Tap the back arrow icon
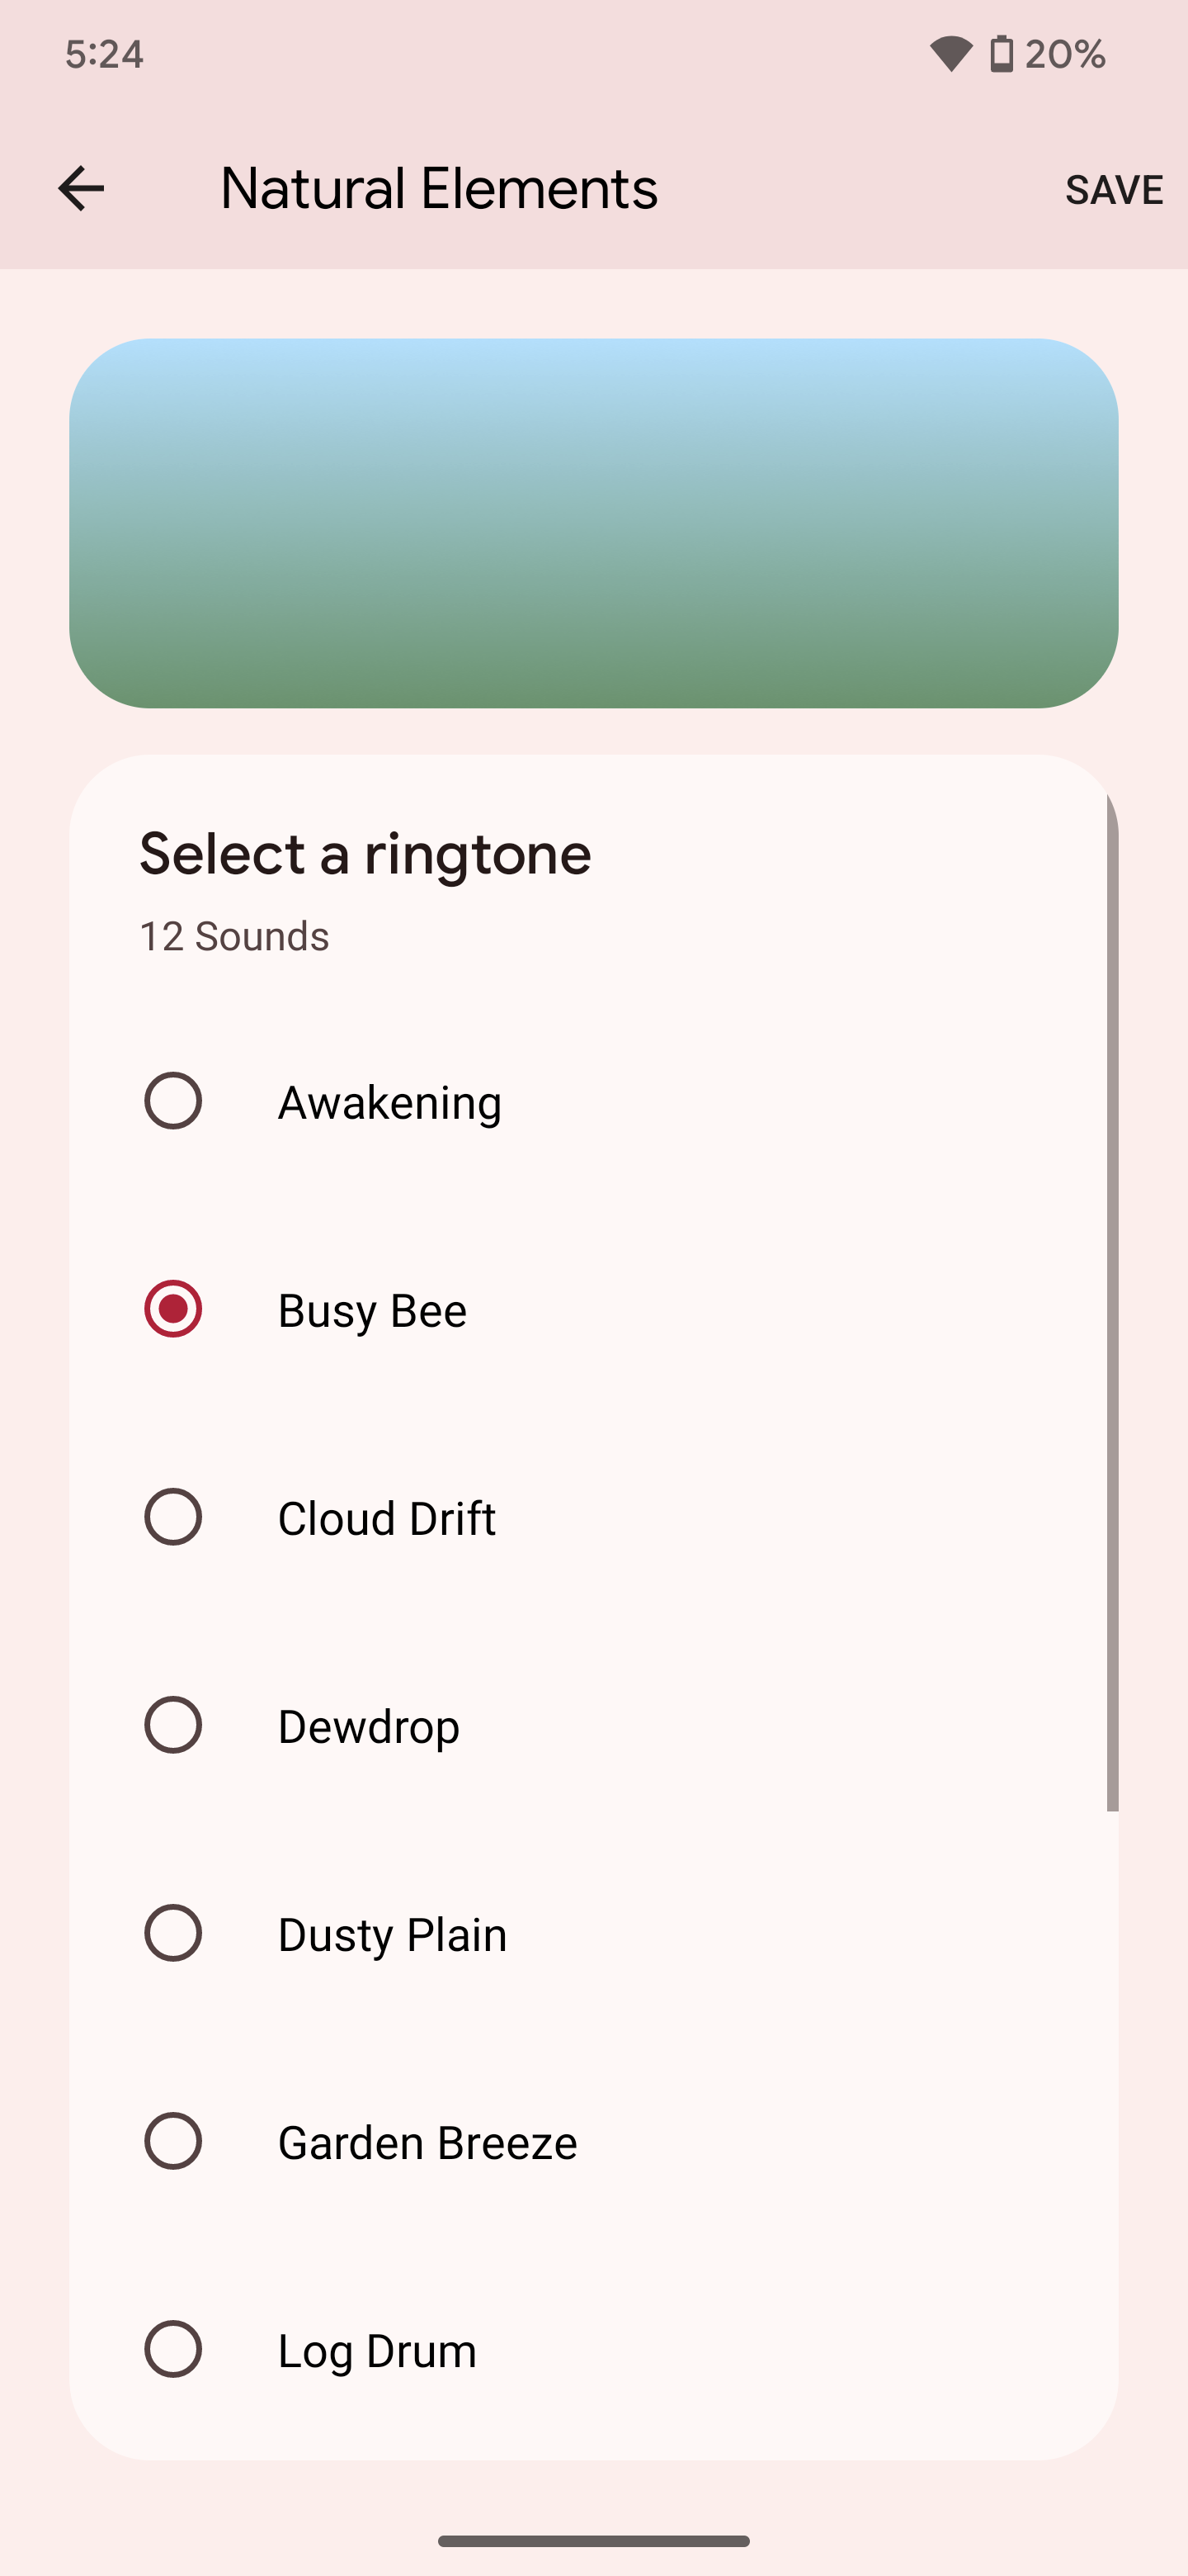The image size is (1188, 2576). click(x=81, y=188)
